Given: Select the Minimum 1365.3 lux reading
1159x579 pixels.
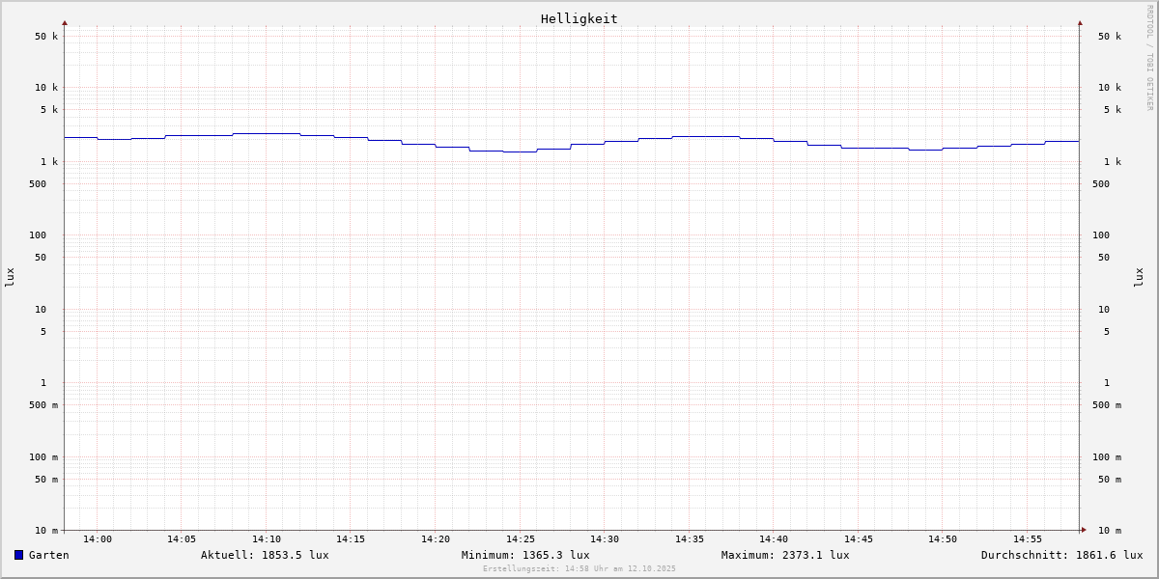Looking at the screenshot, I should (x=525, y=555).
